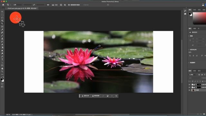Viewport: 206px width, 116px height.
Task: Open crop settings gear menu
Action: tap(65, 5)
